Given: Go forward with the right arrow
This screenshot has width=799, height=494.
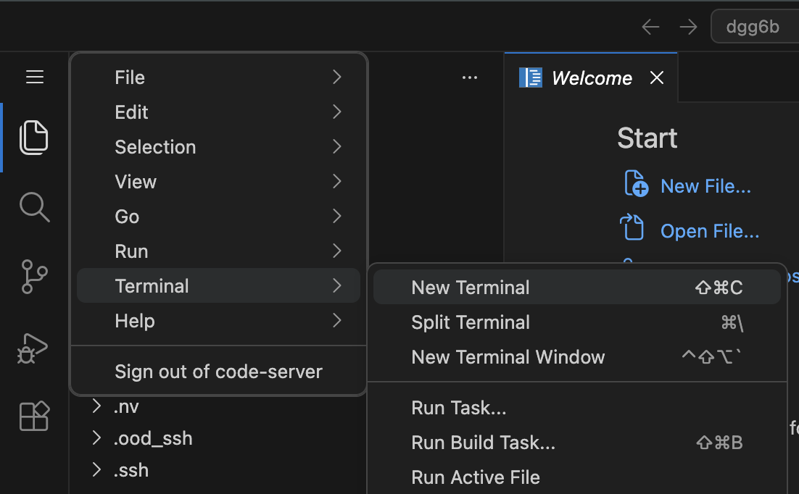Looking at the screenshot, I should (688, 27).
